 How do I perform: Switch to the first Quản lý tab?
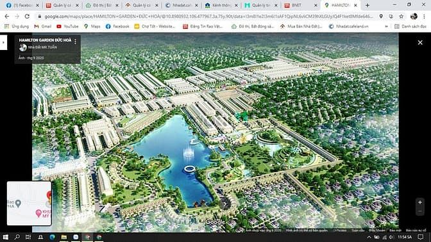tap(62, 5)
